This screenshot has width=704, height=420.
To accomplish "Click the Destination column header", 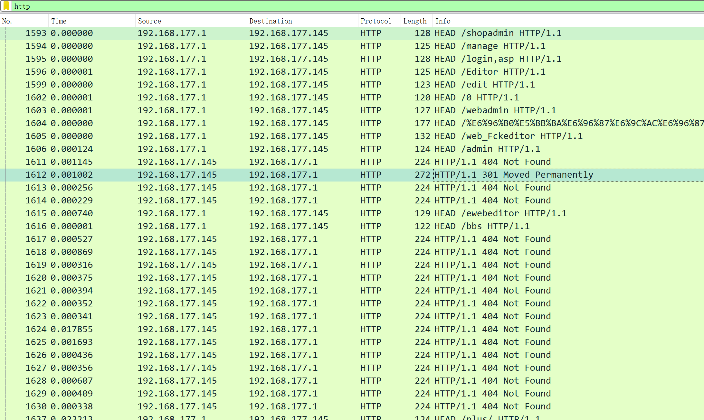I will (x=271, y=21).
